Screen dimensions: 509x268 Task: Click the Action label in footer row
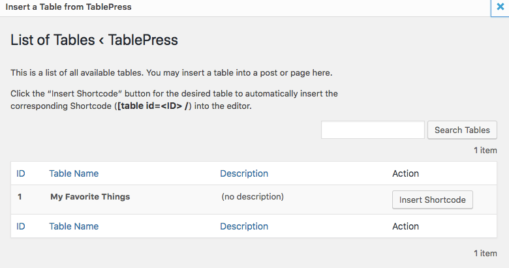tap(405, 226)
